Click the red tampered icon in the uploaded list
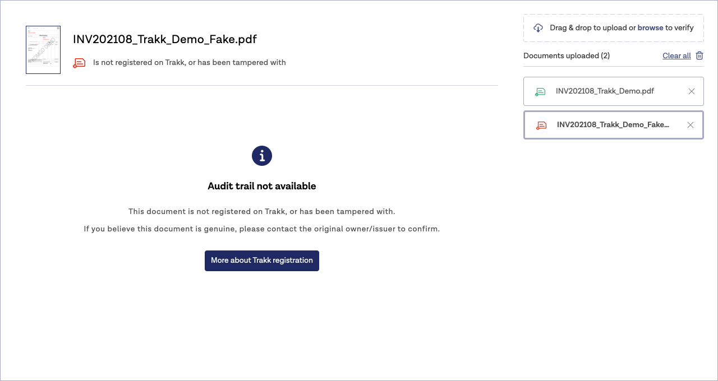The image size is (718, 381). [541, 126]
